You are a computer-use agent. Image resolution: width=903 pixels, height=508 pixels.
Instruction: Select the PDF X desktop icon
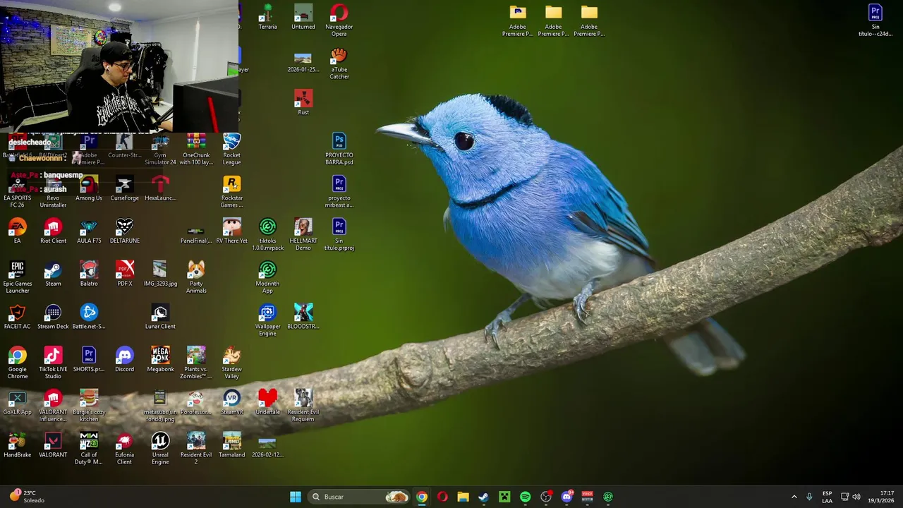click(x=124, y=274)
